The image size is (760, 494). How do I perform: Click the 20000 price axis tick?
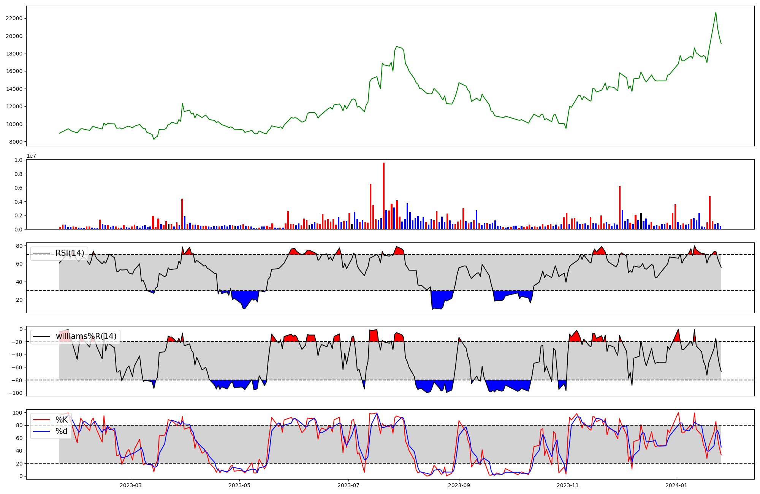(14, 36)
